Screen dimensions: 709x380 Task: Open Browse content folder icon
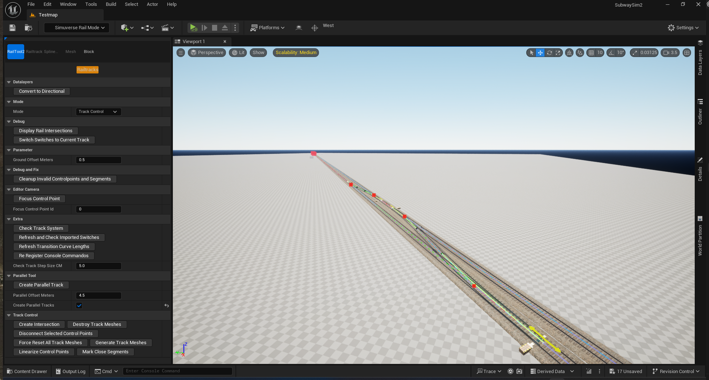pyautogui.click(x=28, y=28)
